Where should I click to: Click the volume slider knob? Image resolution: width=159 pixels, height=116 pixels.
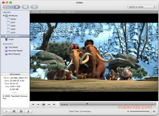(x=151, y=111)
